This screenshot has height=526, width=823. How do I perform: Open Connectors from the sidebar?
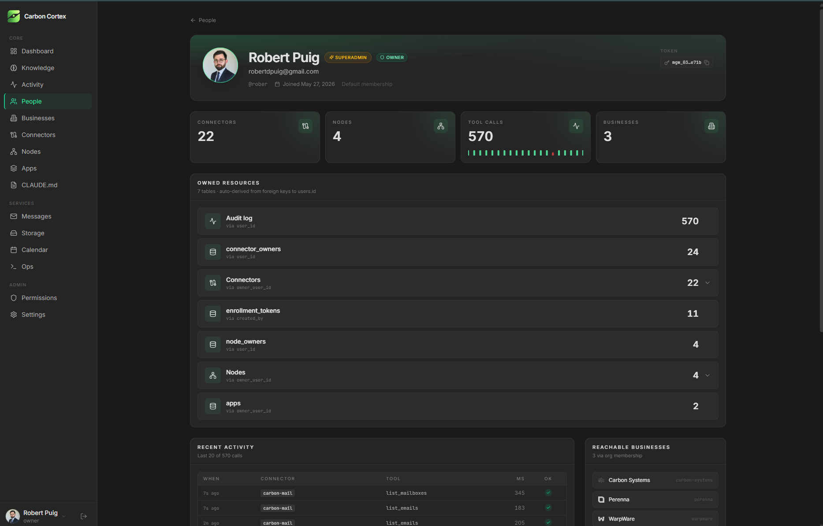tap(48, 135)
